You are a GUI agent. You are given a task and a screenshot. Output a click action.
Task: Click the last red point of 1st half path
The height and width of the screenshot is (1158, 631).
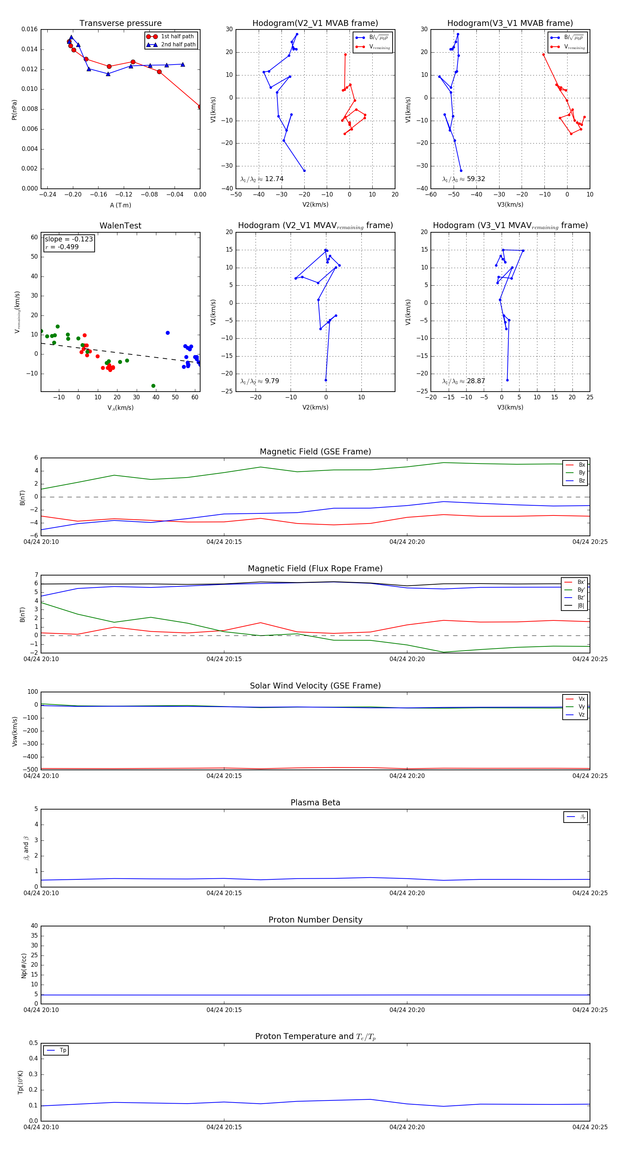point(199,107)
